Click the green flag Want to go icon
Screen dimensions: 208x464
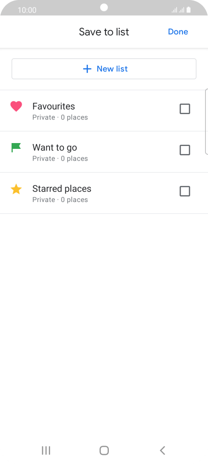pos(16,147)
